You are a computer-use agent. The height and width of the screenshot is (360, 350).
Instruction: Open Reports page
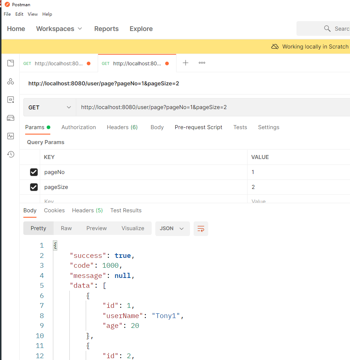coord(106,29)
